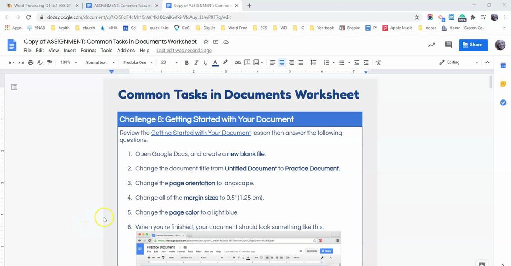Open 'Last edit was seconds ago' history
This screenshot has width=511, height=266.
tap(184, 51)
